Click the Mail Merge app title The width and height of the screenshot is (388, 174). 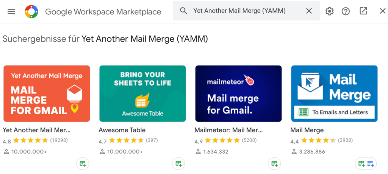coord(307,130)
